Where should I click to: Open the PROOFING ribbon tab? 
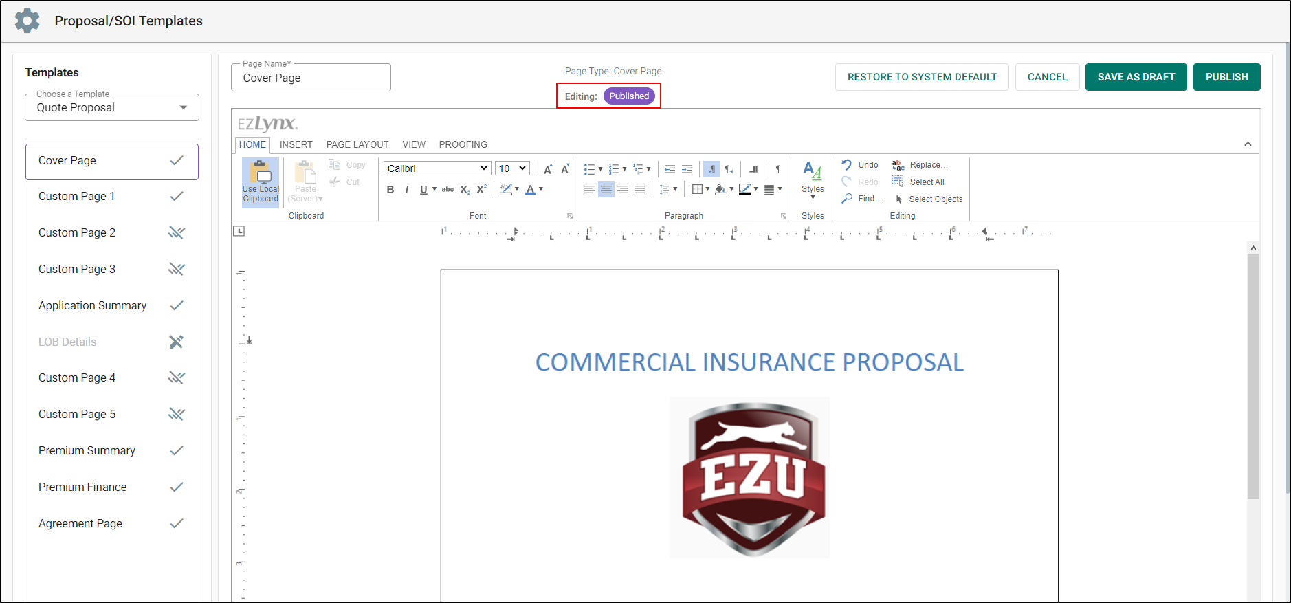(463, 144)
